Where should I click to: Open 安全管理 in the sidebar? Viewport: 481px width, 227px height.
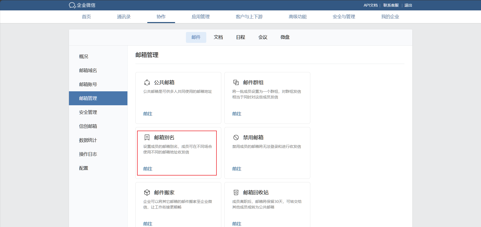(x=98, y=112)
